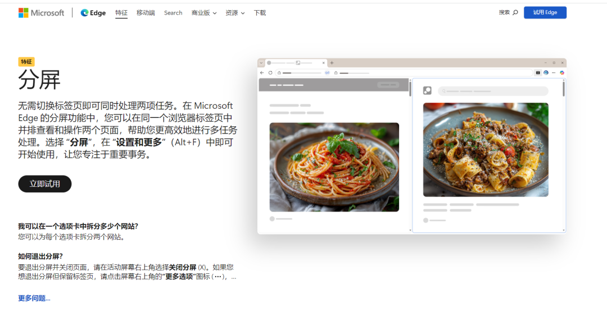This screenshot has height=321, width=607.
Task: Click the blue 试用 Edge button
Action: tap(545, 12)
